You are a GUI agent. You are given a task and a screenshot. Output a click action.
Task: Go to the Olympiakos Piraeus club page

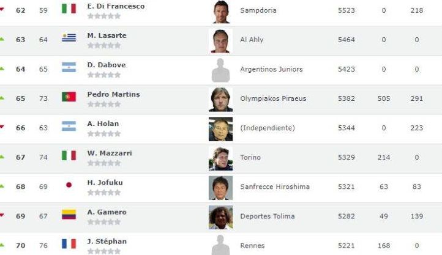pyautogui.click(x=273, y=98)
